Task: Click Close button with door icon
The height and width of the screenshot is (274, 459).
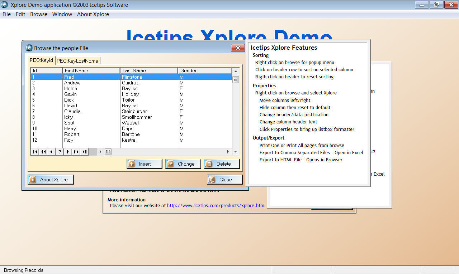Action: tap(224, 180)
